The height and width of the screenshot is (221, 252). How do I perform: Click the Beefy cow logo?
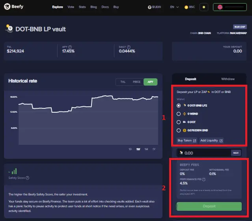coord(7,7)
